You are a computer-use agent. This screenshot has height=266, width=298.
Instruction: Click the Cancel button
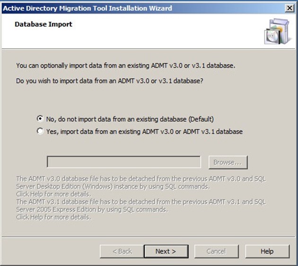[x=217, y=251]
